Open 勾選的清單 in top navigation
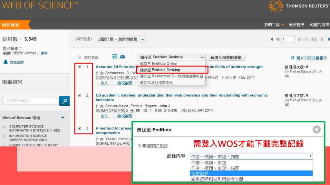 click(x=319, y=25)
